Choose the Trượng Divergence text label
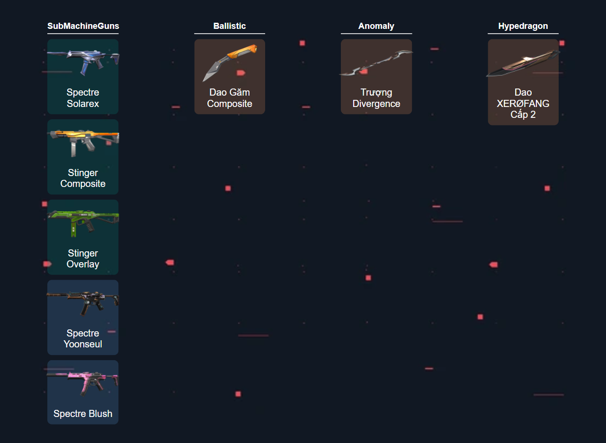The image size is (606, 443). coord(376,98)
